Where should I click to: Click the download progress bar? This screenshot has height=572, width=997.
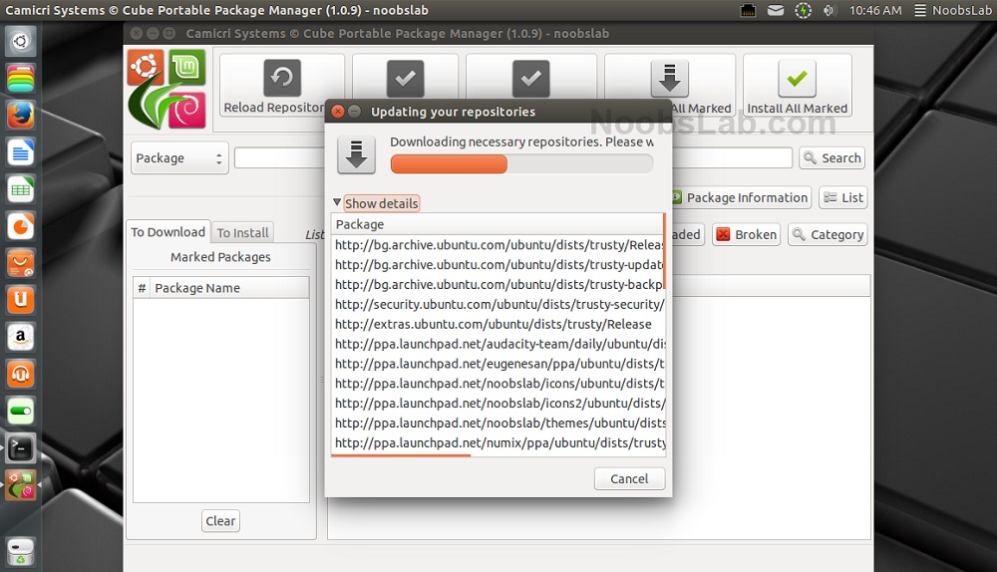(x=521, y=164)
